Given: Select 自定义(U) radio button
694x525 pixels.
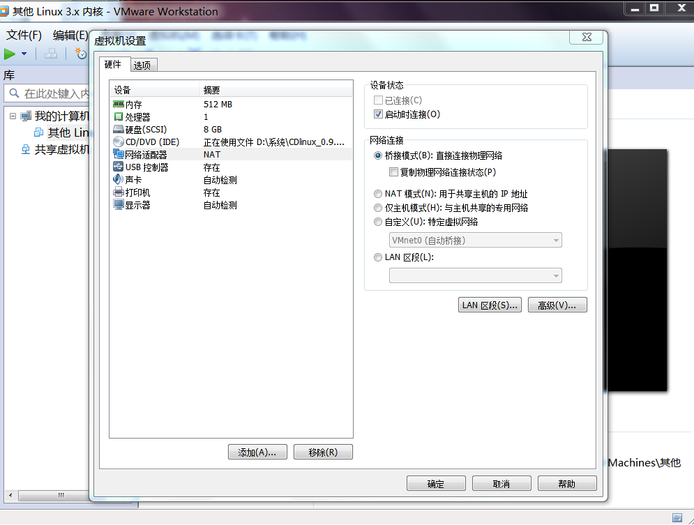Looking at the screenshot, I should pyautogui.click(x=377, y=222).
